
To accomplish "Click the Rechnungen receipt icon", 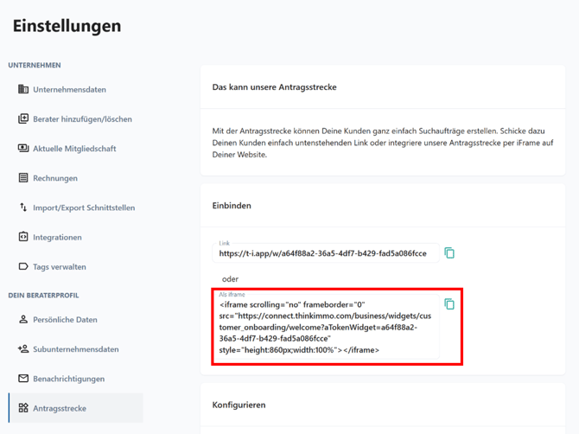I will (23, 178).
